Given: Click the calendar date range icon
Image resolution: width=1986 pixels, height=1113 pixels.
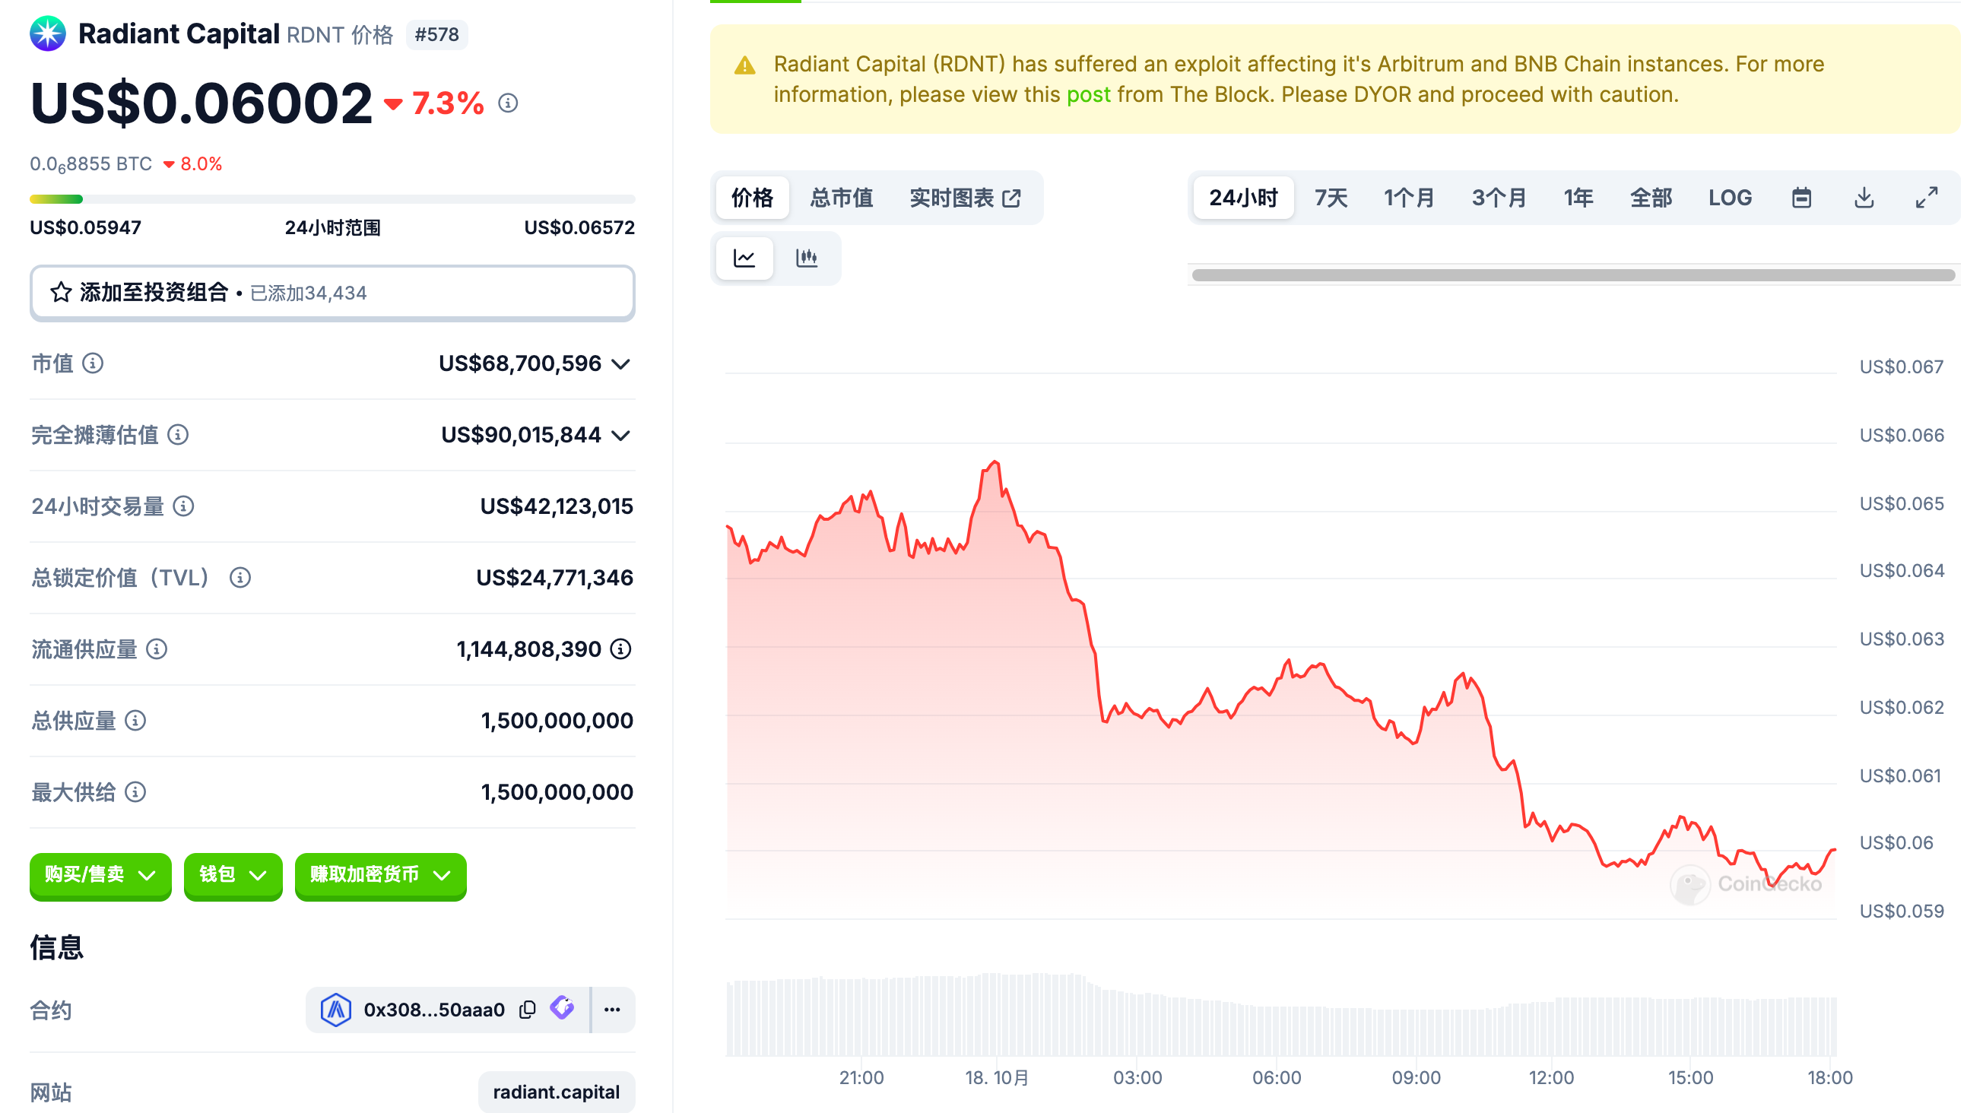Looking at the screenshot, I should point(1801,198).
